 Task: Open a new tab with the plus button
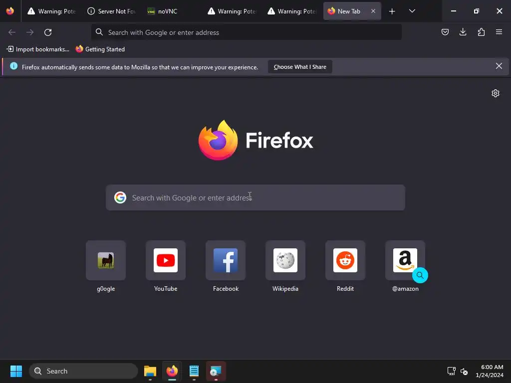392,11
